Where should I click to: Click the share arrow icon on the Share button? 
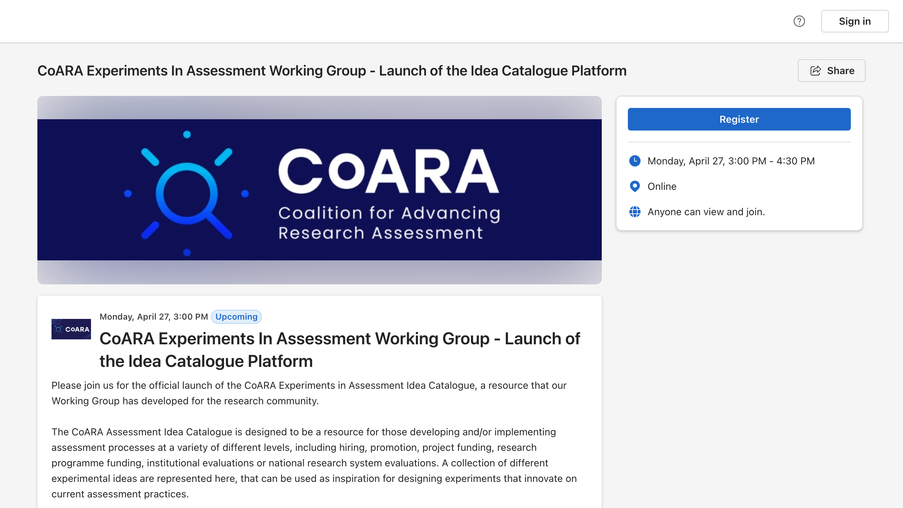[x=817, y=70]
